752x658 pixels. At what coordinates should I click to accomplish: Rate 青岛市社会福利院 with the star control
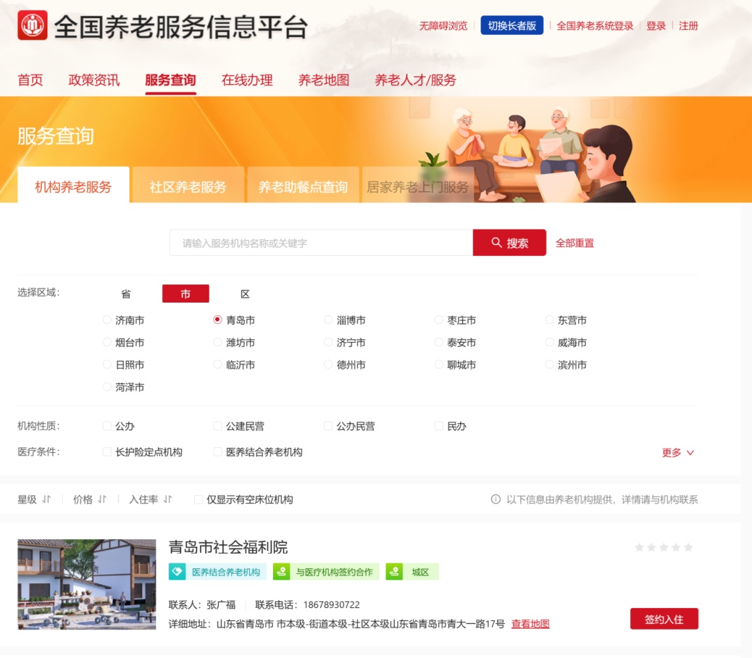pyautogui.click(x=663, y=547)
